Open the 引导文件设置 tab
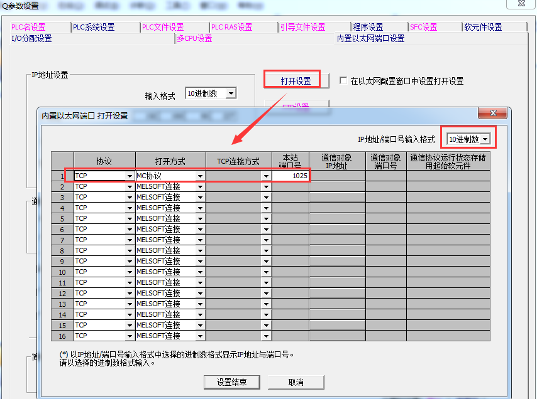 [302, 27]
